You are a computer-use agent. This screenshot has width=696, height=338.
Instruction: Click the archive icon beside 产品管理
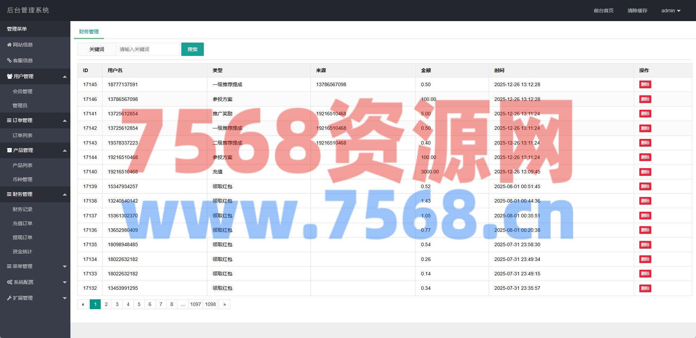10,150
